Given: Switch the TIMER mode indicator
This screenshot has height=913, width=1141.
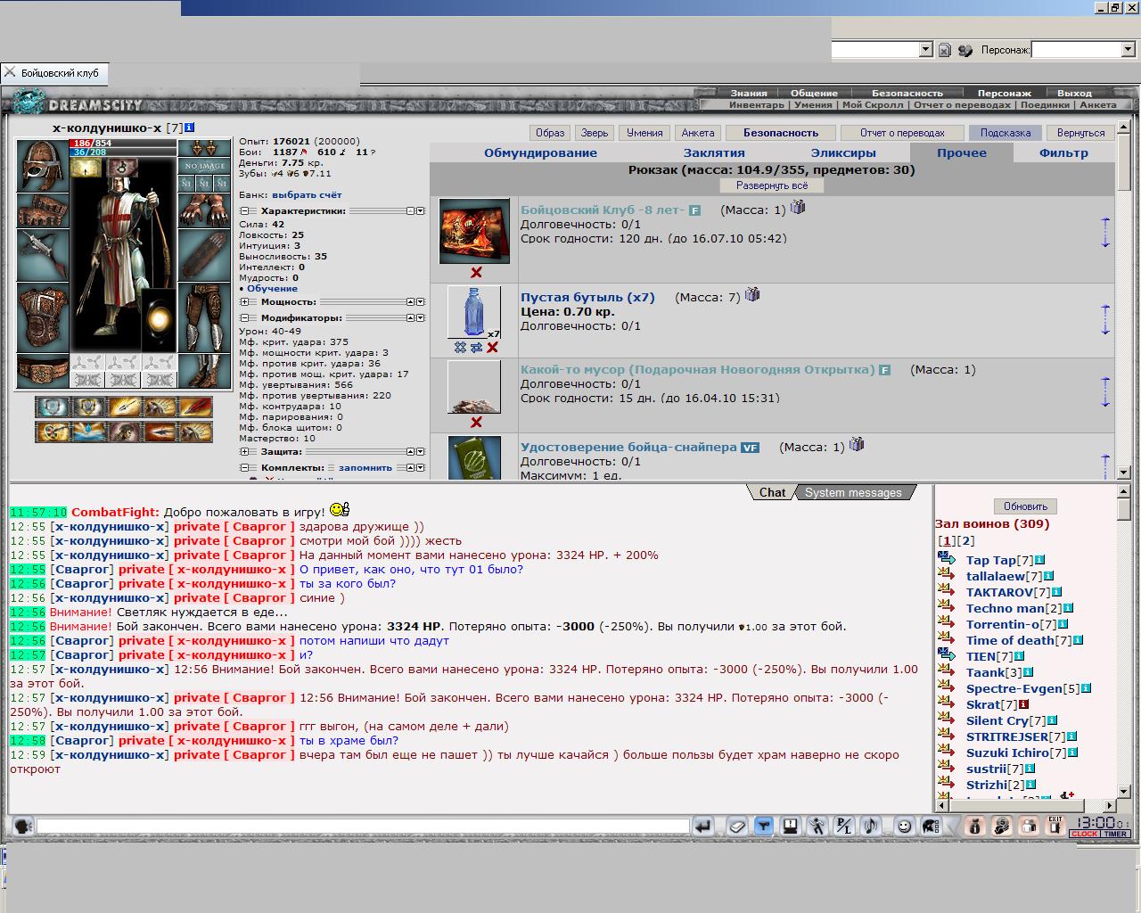Looking at the screenshot, I should point(1116,835).
